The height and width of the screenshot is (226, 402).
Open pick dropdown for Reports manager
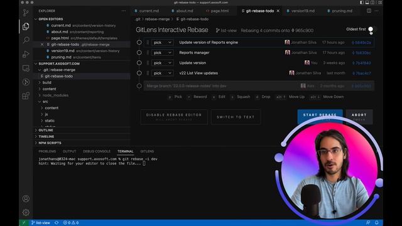click(x=162, y=53)
